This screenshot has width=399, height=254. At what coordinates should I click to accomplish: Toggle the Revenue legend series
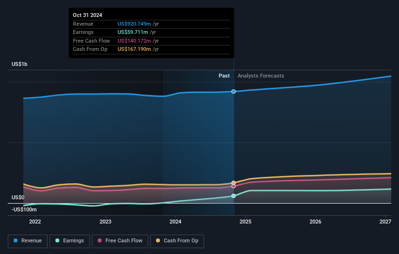[28, 241]
